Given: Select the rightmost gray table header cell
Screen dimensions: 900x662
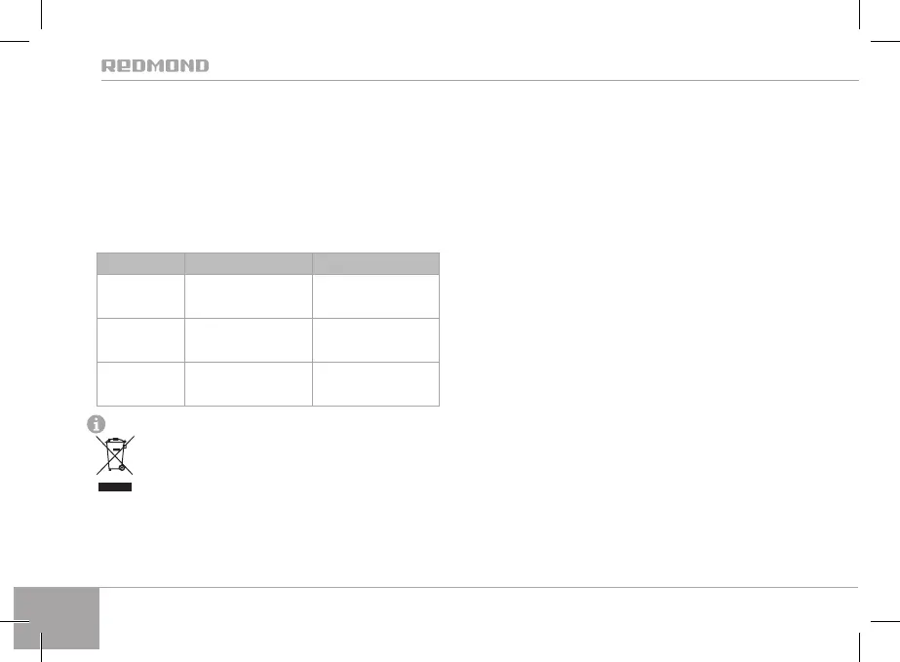Looking at the screenshot, I should tap(375, 262).
